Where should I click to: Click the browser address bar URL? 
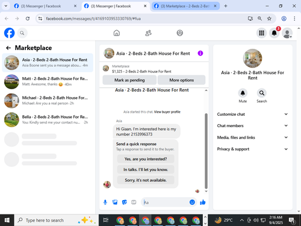pos(93,19)
